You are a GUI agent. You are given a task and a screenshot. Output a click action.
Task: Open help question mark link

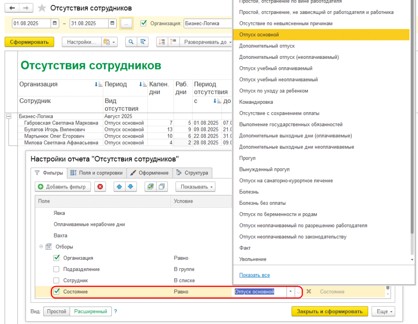(116, 311)
